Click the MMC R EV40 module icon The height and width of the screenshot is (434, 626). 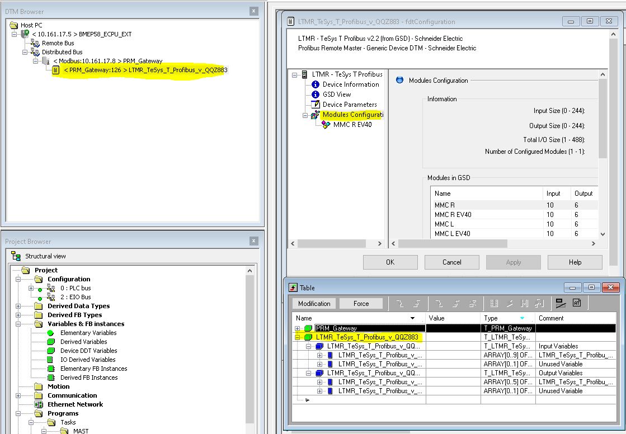(326, 125)
